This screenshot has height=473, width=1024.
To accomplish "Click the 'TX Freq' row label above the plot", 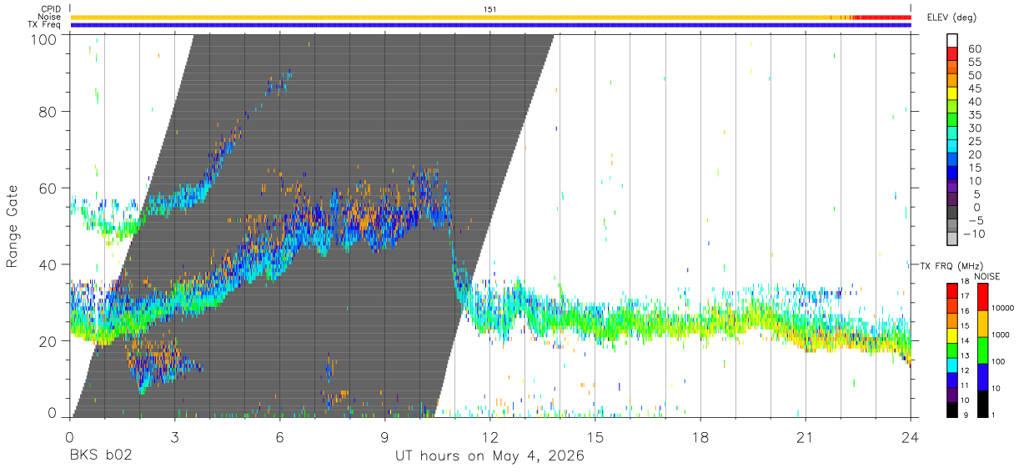I will coord(45,25).
